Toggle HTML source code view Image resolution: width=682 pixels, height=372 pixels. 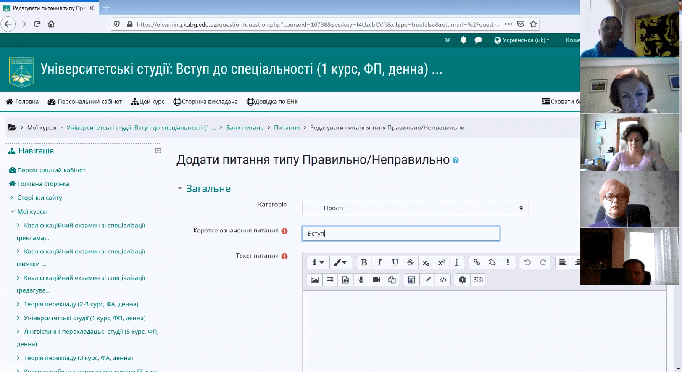tap(443, 280)
